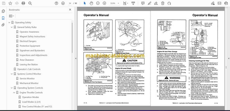The image size is (230, 111).
Task: Collapse the Operating Safety bookmark
Action: coord(9,22)
